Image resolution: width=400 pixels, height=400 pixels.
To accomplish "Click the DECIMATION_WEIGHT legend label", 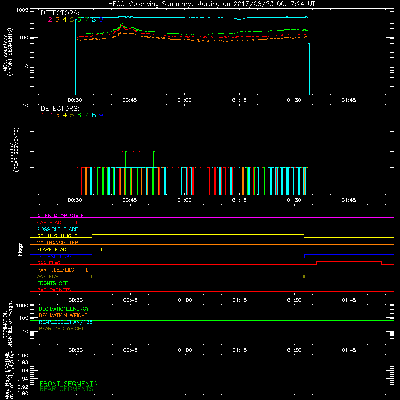I will tap(63, 315).
